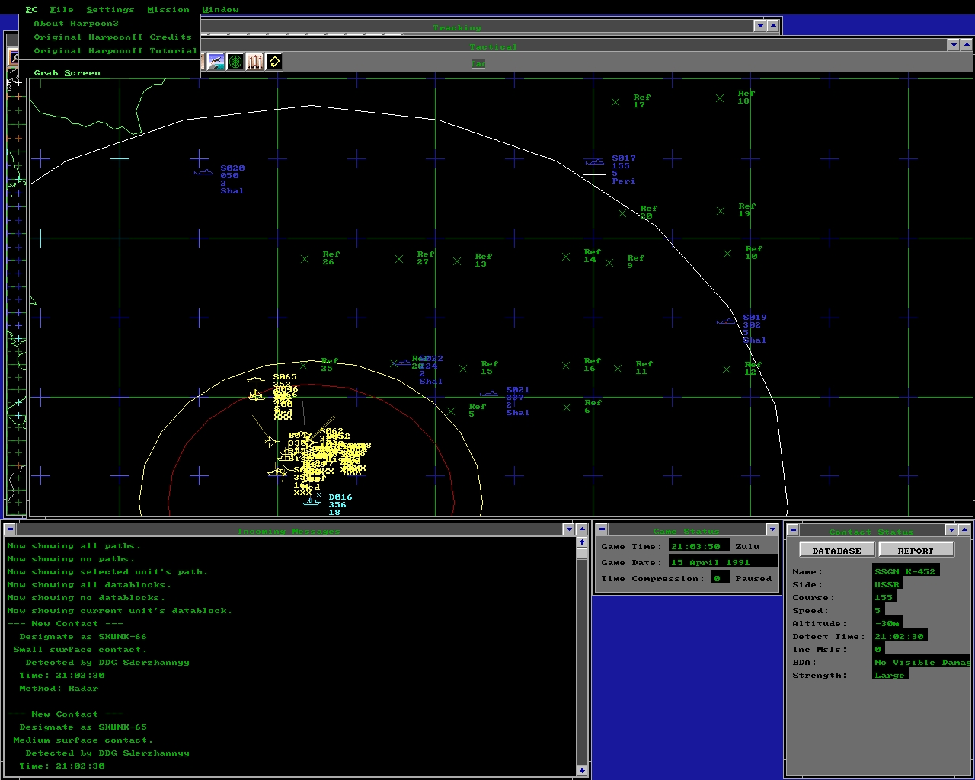Open the Mission menu
This screenshot has width=975, height=780.
point(168,9)
